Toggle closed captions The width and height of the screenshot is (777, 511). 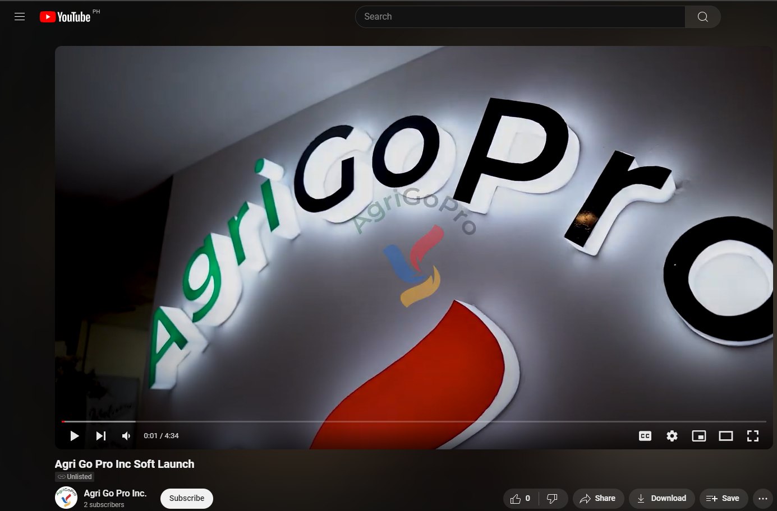645,436
